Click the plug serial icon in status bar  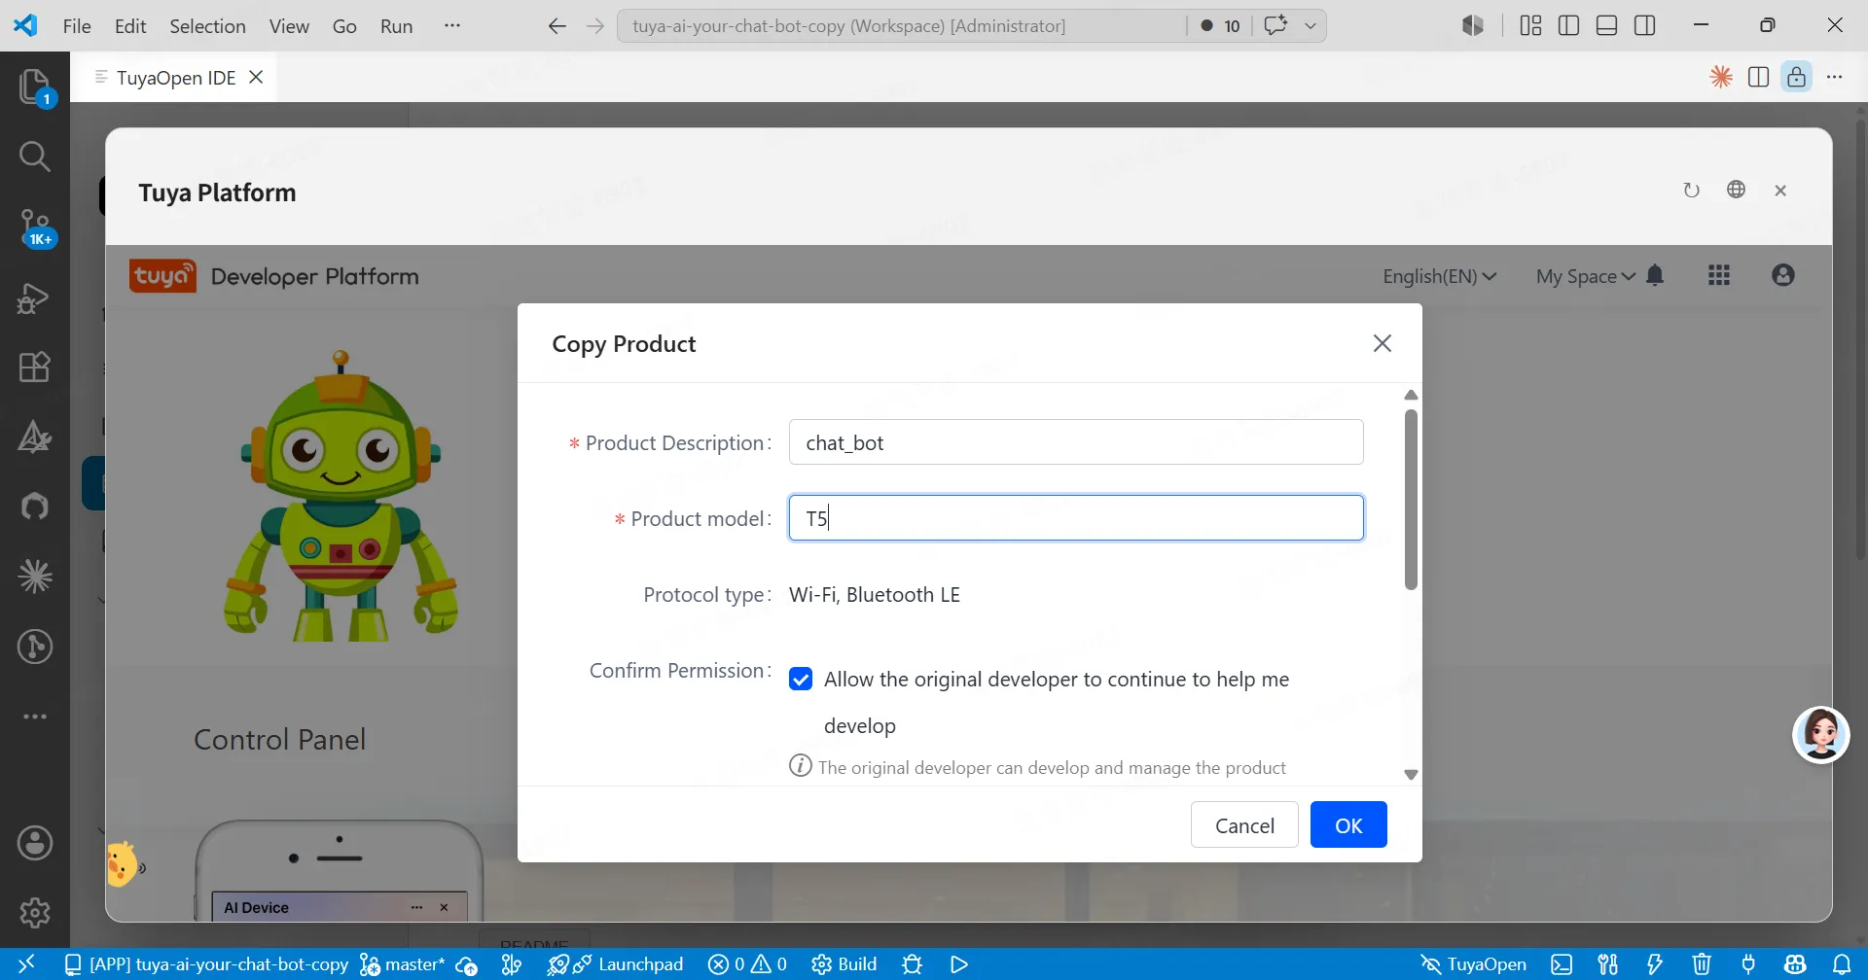coord(1748,964)
